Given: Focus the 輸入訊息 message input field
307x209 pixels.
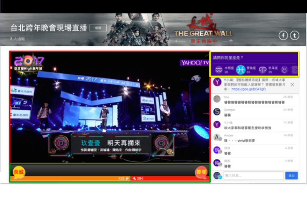Looking at the screenshot, I should pyautogui.click(x=254, y=175).
